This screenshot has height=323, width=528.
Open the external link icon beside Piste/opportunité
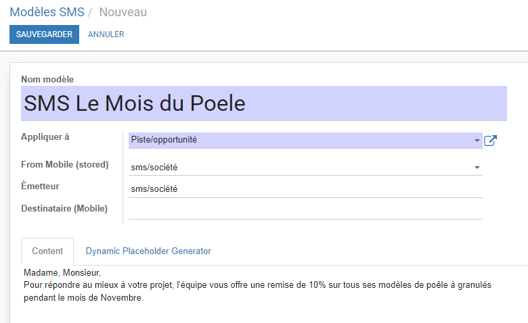point(490,140)
